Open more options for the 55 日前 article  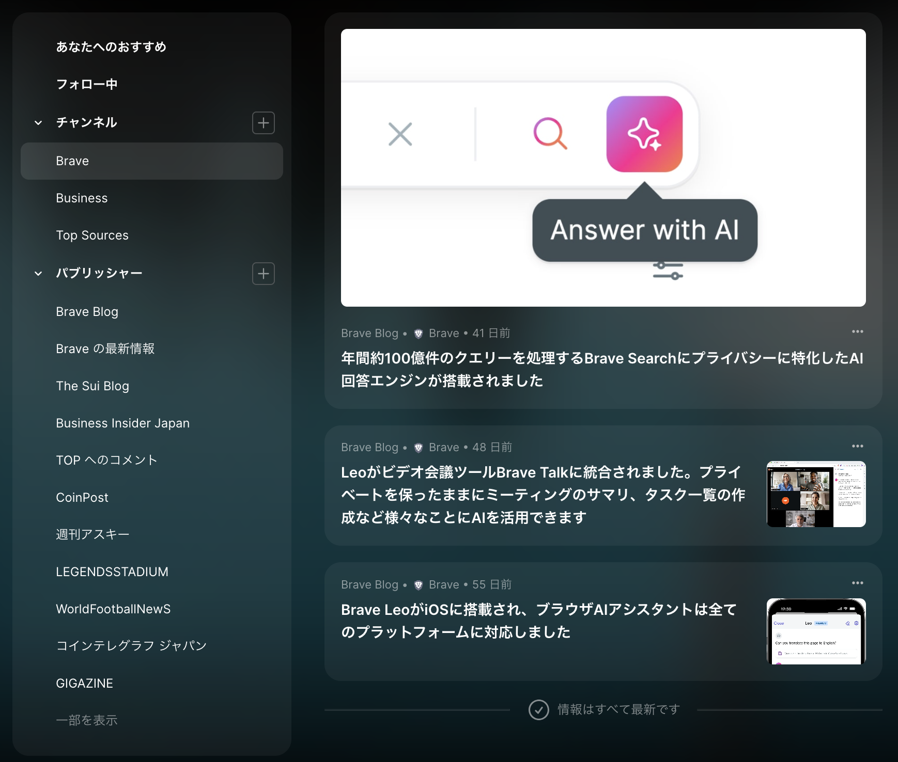coord(858,583)
